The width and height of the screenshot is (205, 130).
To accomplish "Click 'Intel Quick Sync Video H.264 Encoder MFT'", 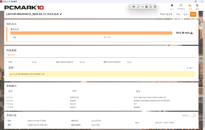I will click(150, 97).
